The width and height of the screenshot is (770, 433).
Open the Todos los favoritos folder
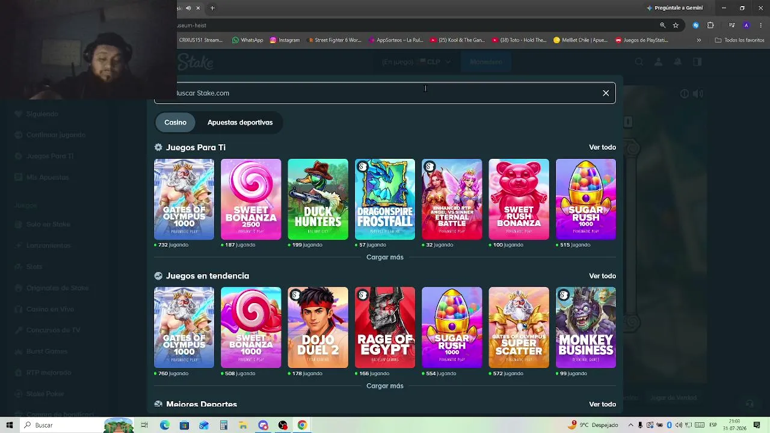[x=739, y=40]
